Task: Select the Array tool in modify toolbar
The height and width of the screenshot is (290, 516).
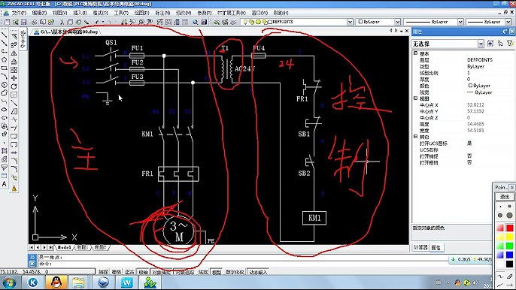Action: pyautogui.click(x=14, y=70)
